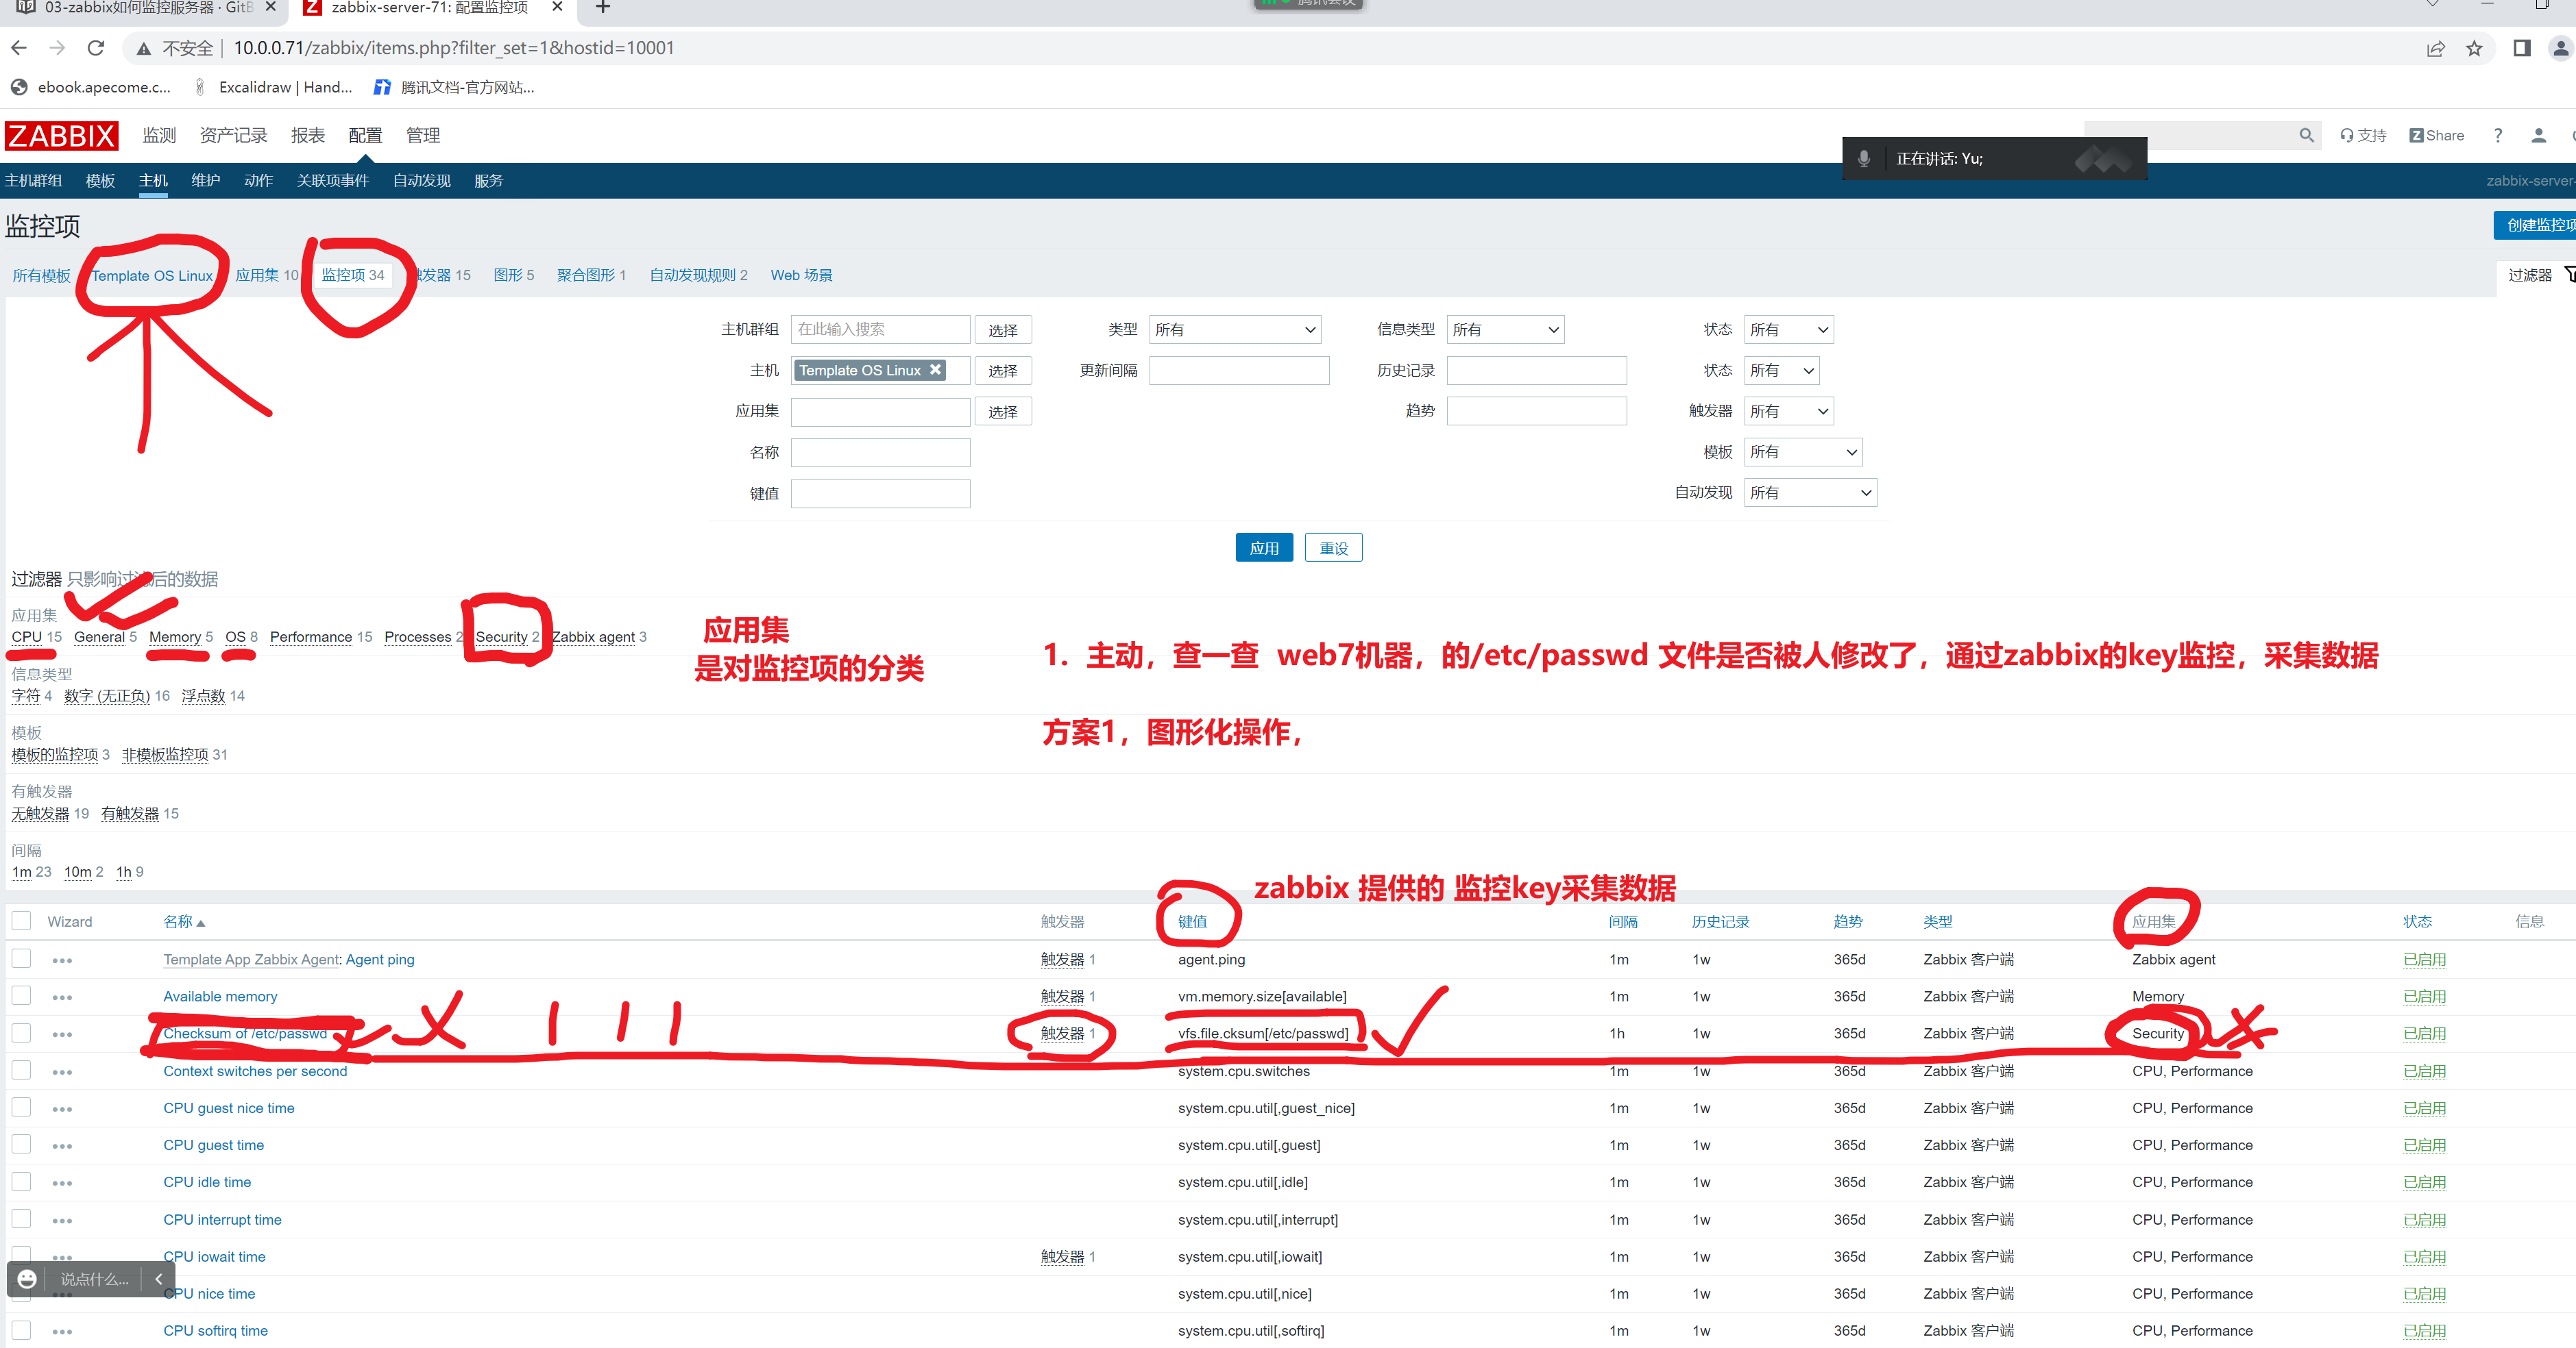
Task: Open the wizard dots menu for CPU idle time
Action: (62, 1183)
